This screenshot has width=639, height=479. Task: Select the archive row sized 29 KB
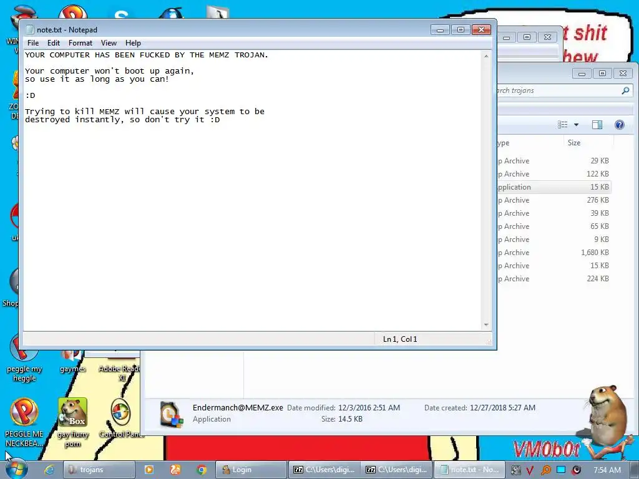coord(554,161)
